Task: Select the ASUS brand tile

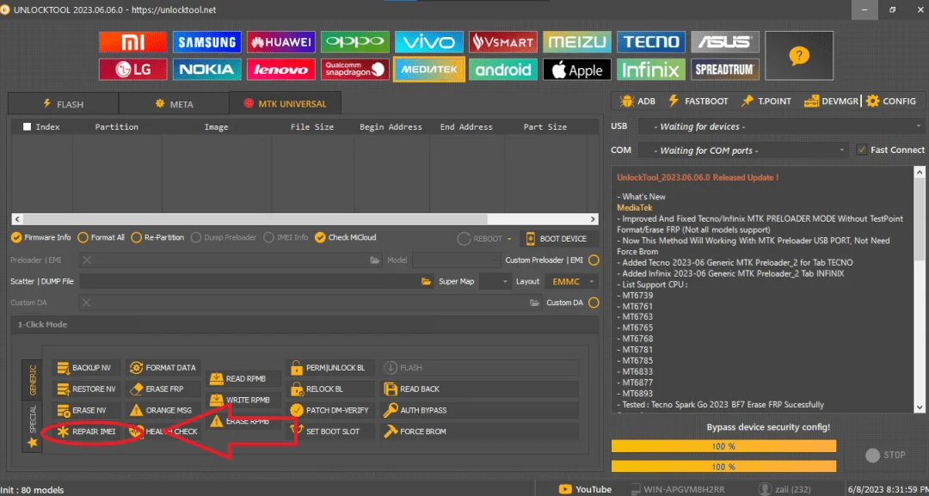Action: (x=724, y=41)
